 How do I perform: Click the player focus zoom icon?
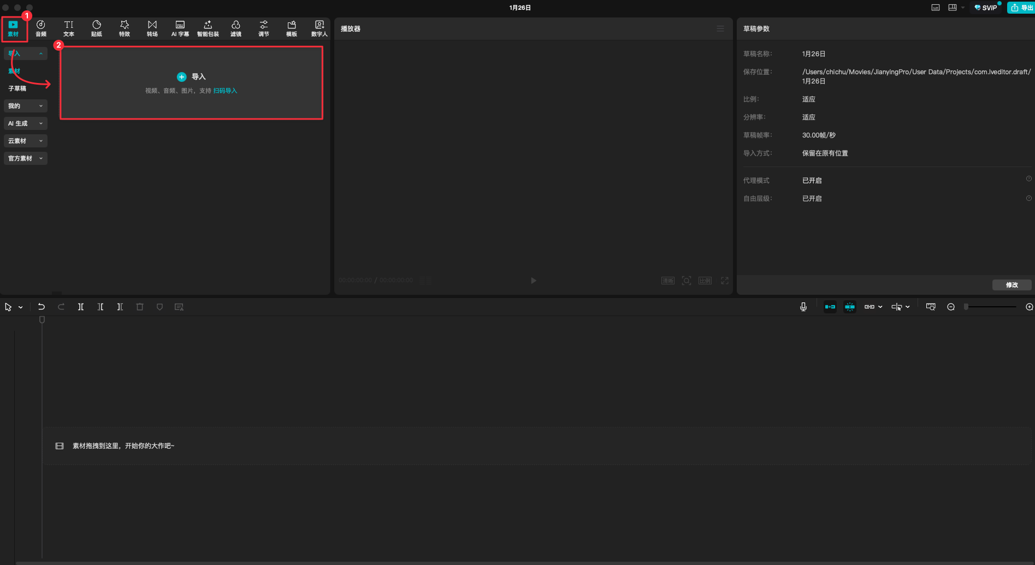[687, 281]
